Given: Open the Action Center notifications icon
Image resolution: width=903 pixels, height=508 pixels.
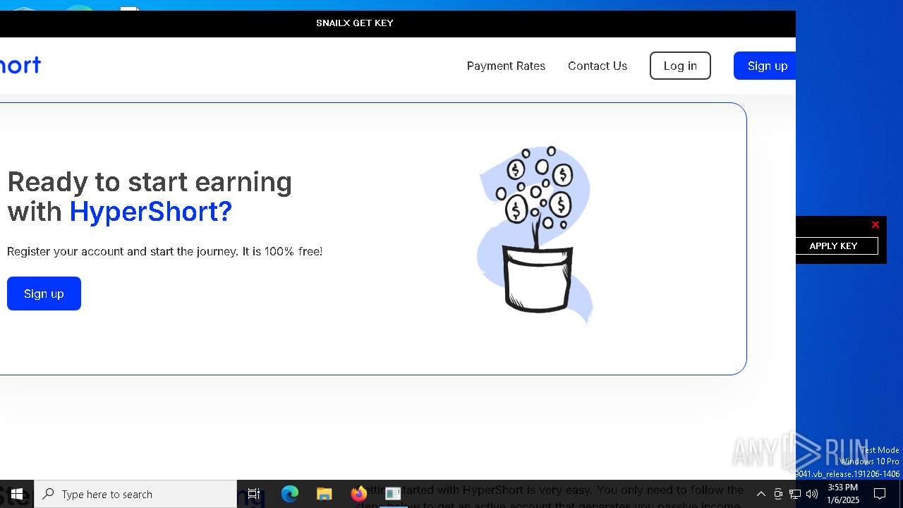Looking at the screenshot, I should coord(880,494).
